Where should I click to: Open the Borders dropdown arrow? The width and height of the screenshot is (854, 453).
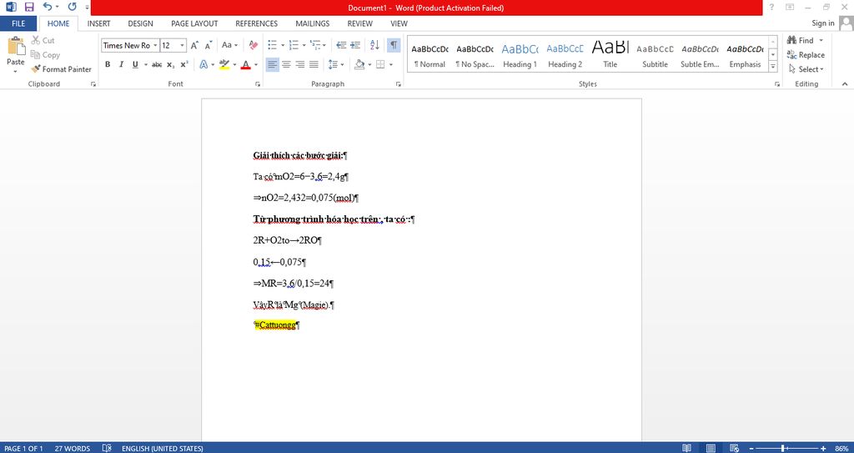click(391, 64)
